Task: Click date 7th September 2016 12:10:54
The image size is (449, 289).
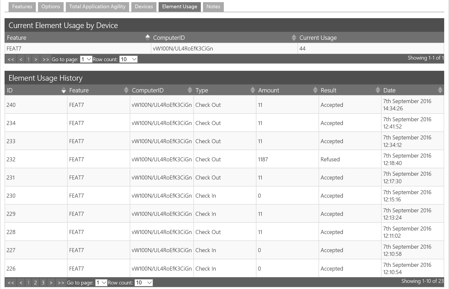Action: pyautogui.click(x=407, y=268)
